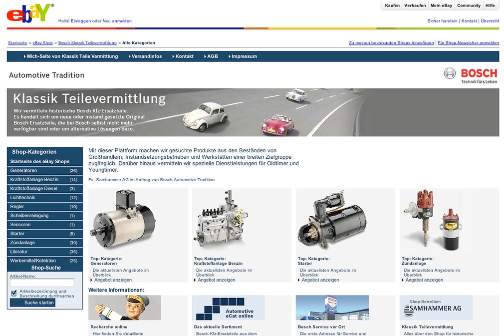Viewport: 504px width, 336px height.
Task: Go to Startseite breadcrumb
Action: click(x=17, y=43)
